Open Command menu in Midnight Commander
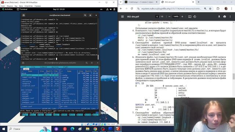Screen dimensions: 235x132 point(43,67)
